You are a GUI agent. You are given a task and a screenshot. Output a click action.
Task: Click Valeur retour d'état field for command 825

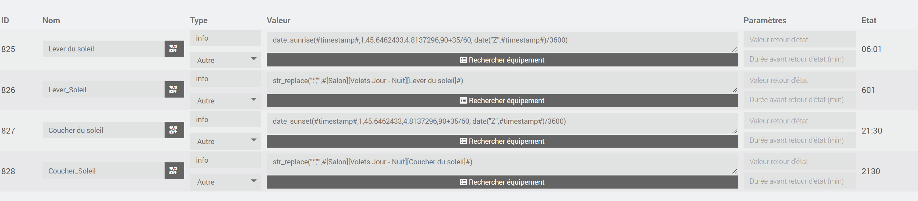(799, 40)
